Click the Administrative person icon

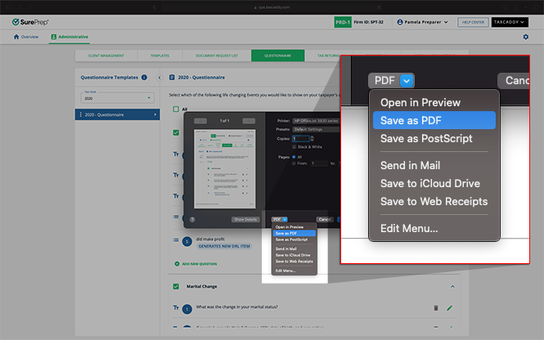coord(53,37)
